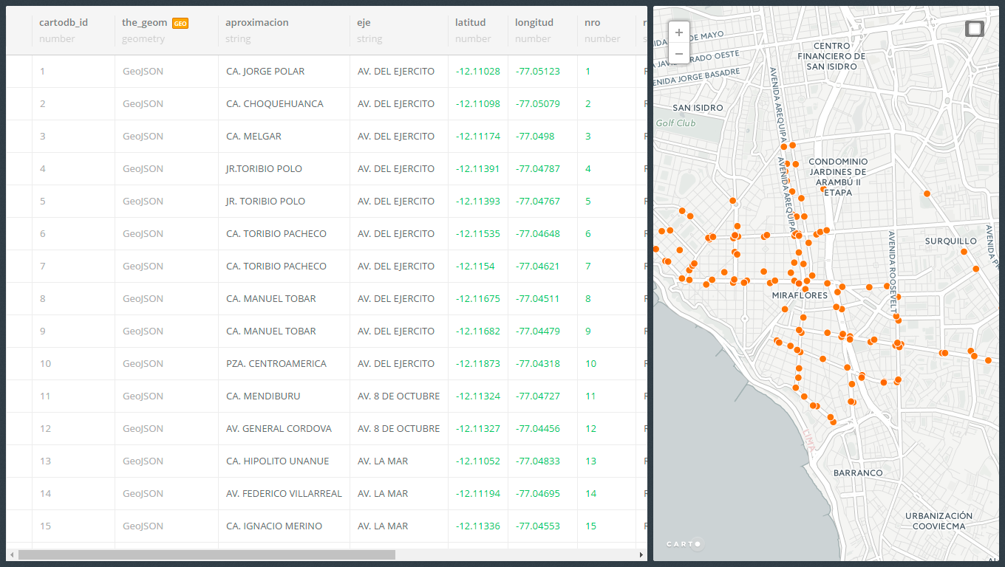The height and width of the screenshot is (567, 1005).
Task: Click CA. MANUEL TOBAR in row 9
Action: 271,331
